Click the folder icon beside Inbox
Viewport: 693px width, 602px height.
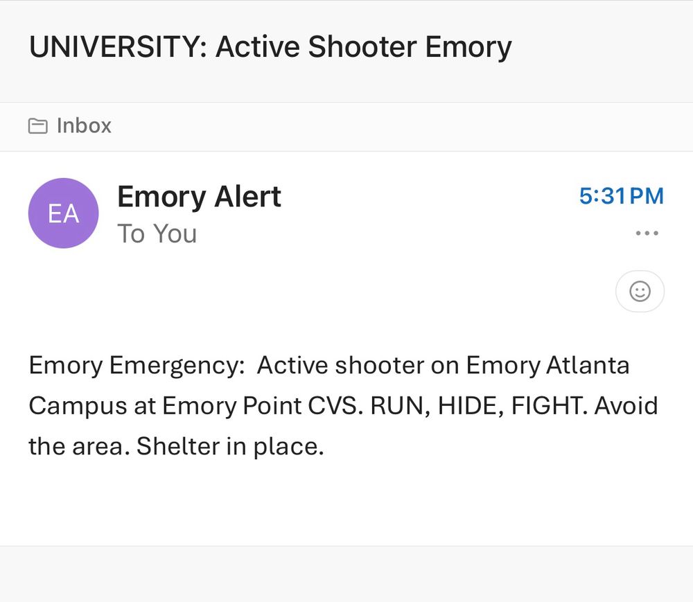point(38,125)
